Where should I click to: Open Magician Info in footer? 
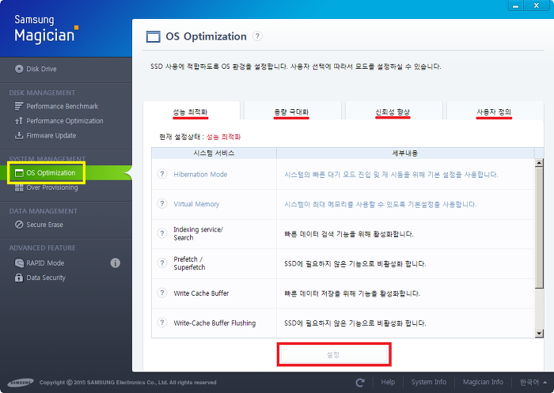pyautogui.click(x=483, y=382)
